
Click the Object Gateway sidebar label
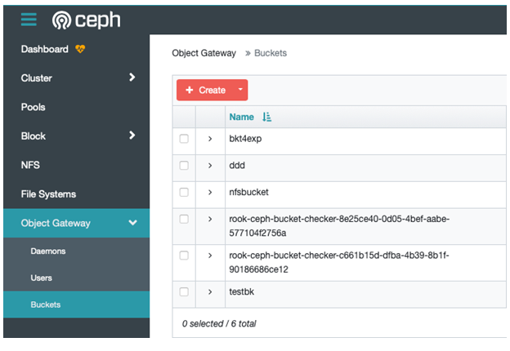(x=56, y=223)
